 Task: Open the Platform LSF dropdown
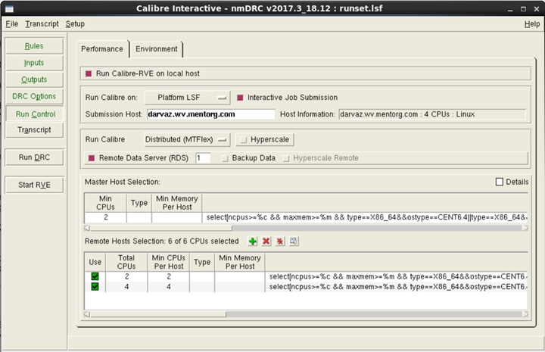[187, 98]
